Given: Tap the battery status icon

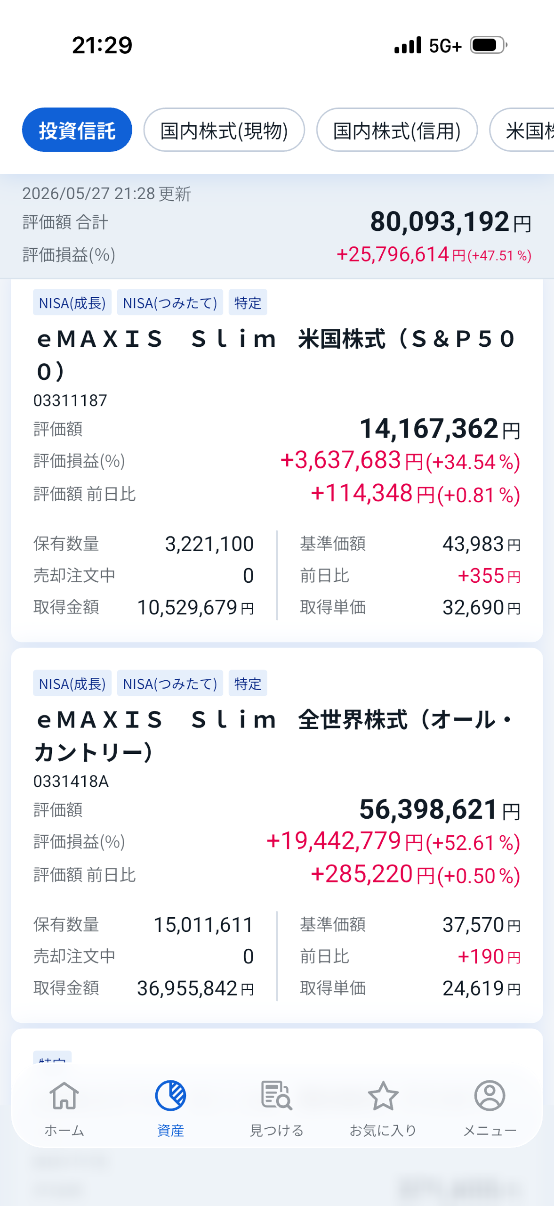Looking at the screenshot, I should [x=489, y=45].
